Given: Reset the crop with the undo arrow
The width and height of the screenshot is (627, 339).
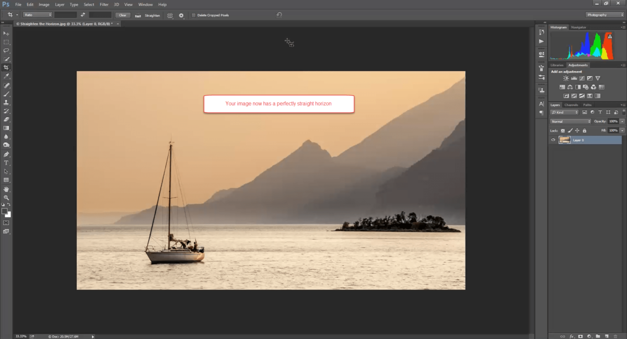Looking at the screenshot, I should pos(279,15).
